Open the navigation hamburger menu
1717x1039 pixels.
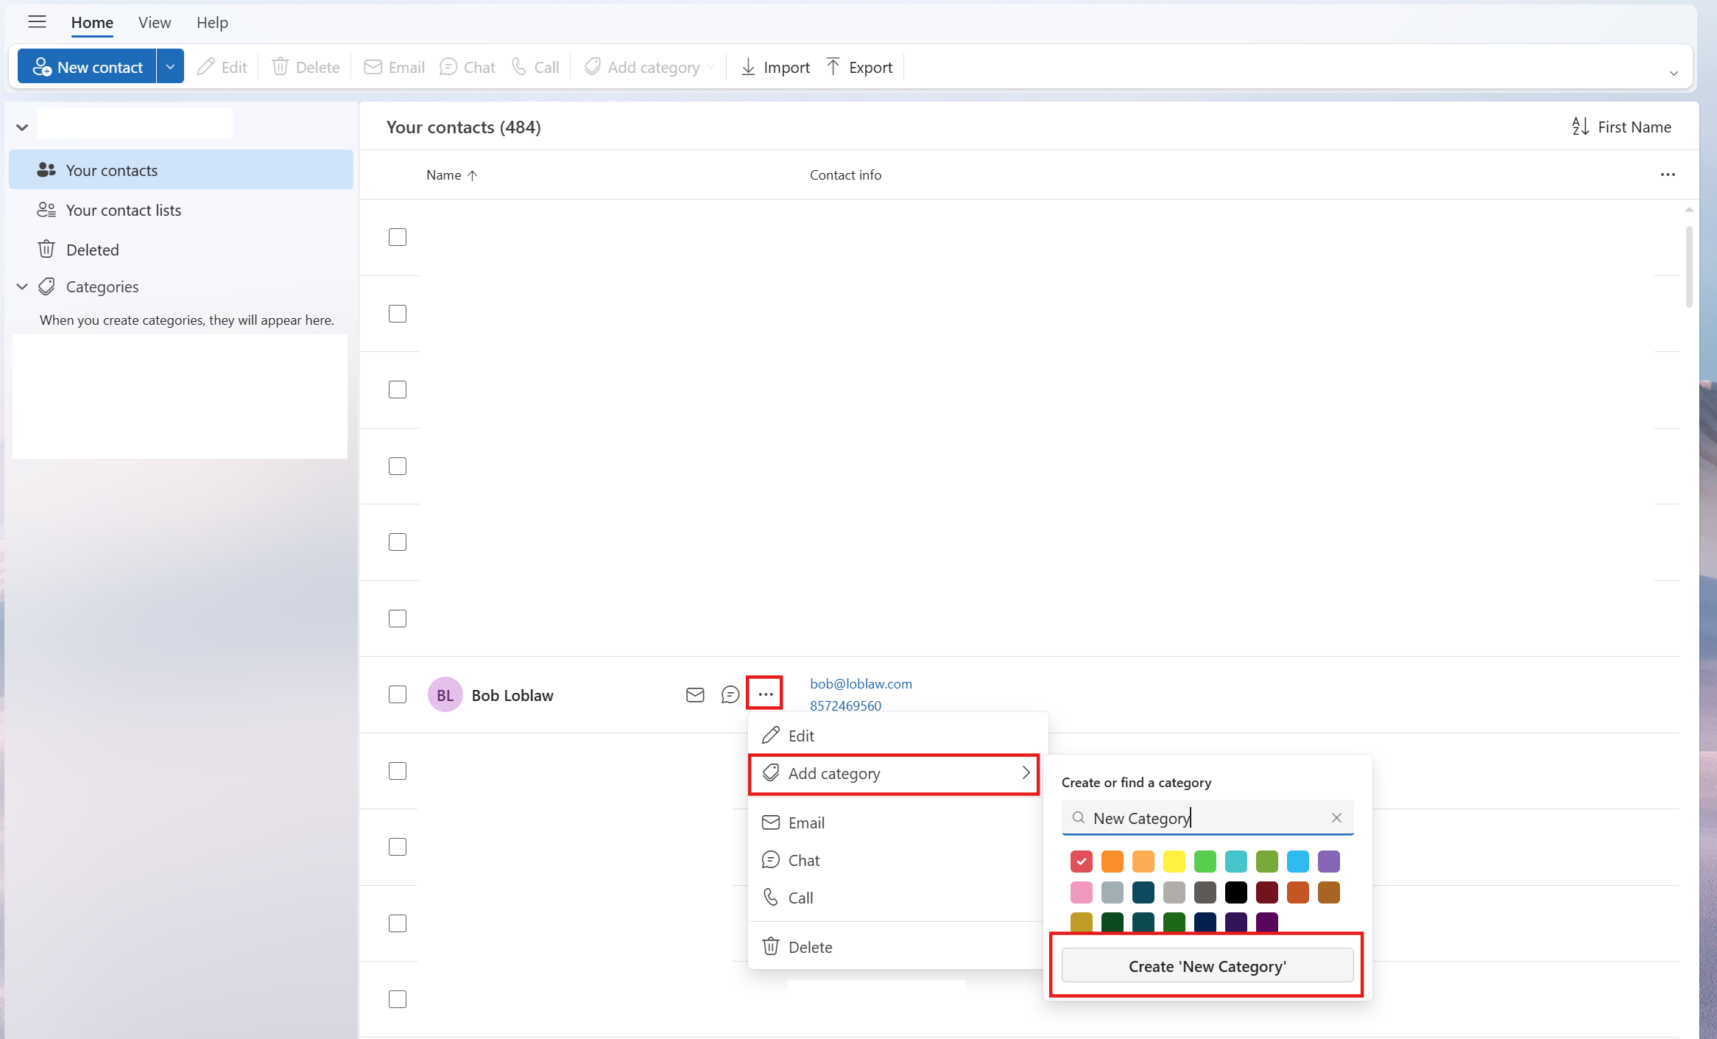click(x=36, y=22)
